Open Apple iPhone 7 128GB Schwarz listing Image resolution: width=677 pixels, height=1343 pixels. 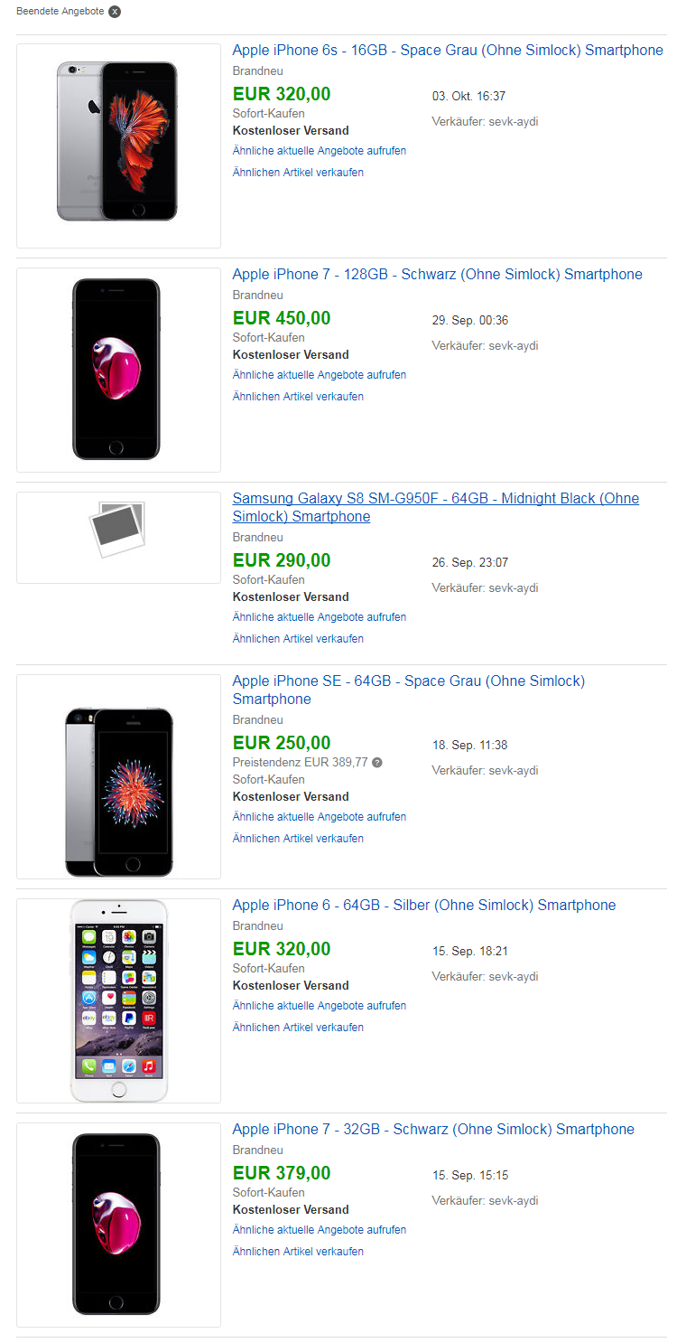tap(437, 275)
